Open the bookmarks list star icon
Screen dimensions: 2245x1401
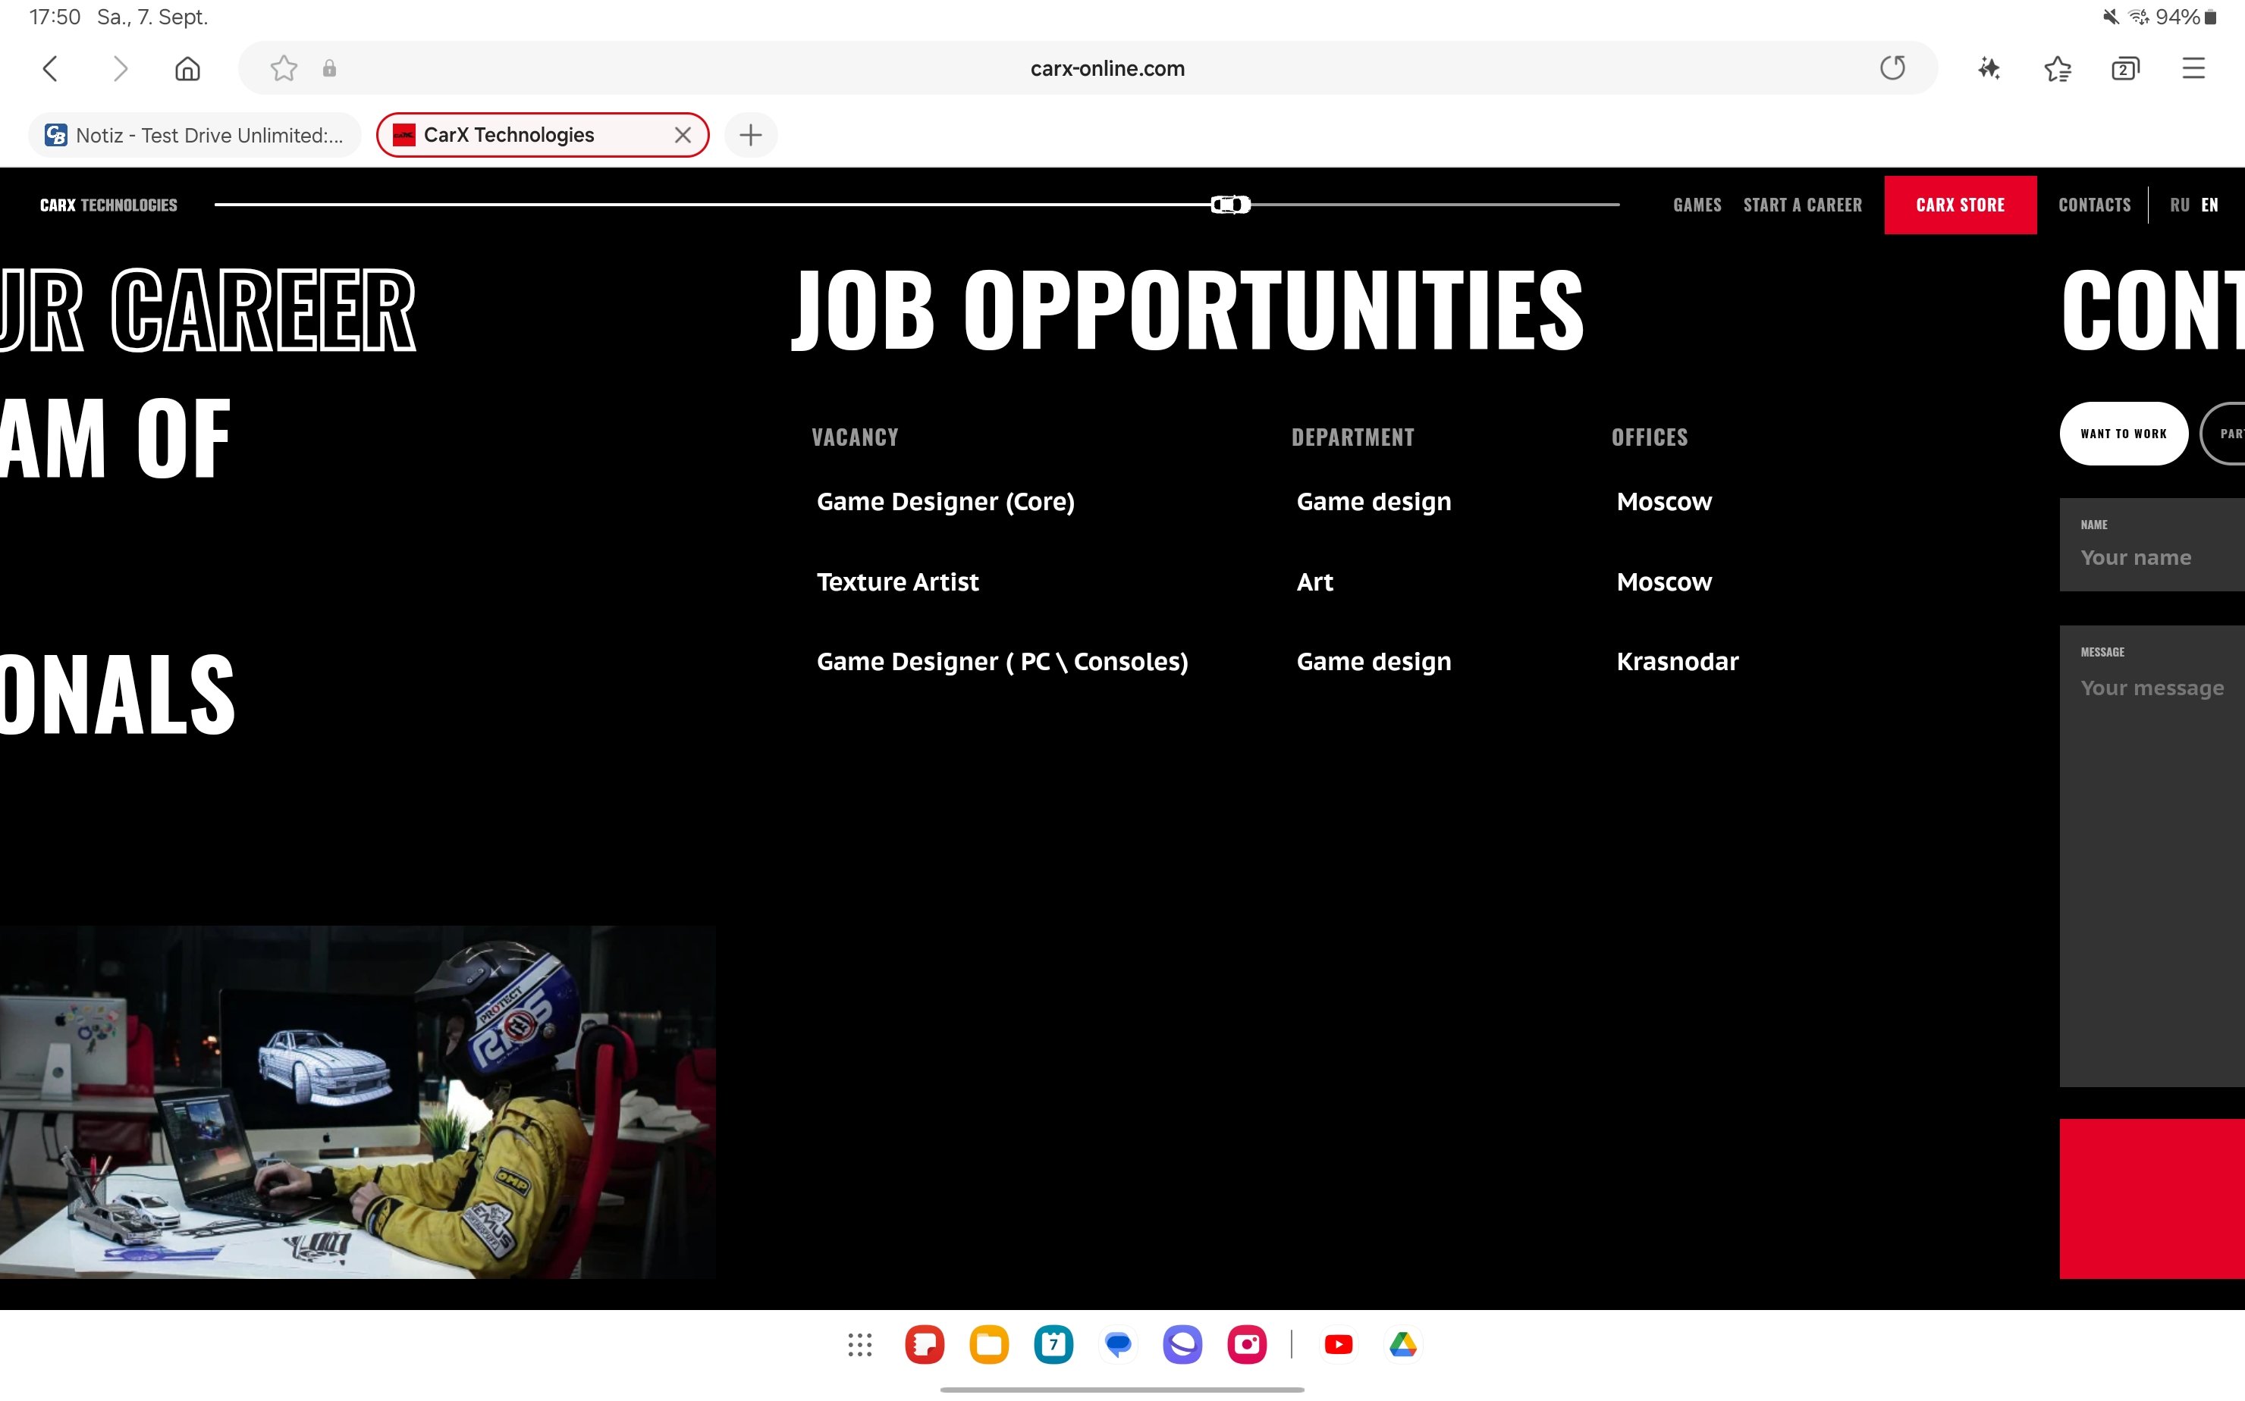(x=2057, y=68)
